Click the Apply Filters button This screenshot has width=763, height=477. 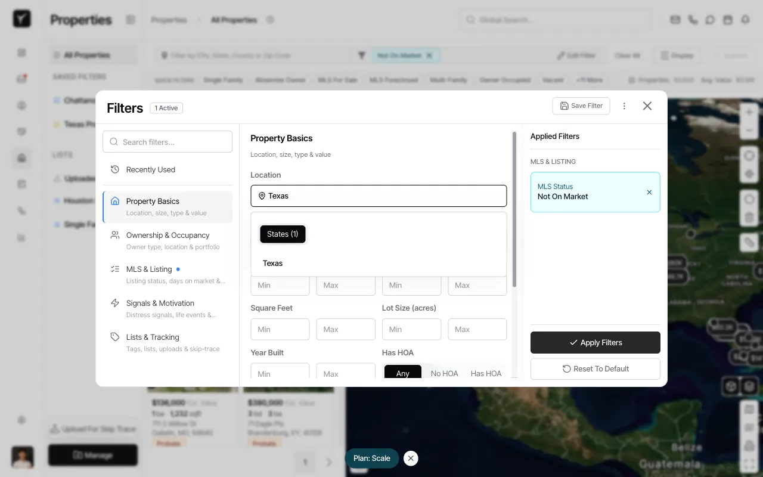tap(595, 342)
